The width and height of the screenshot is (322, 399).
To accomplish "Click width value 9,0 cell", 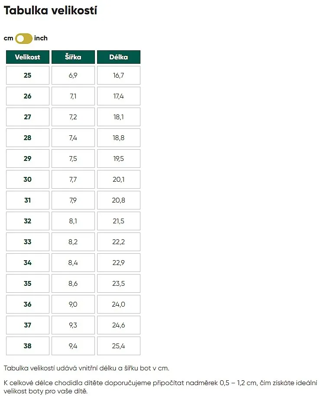I will [73, 304].
